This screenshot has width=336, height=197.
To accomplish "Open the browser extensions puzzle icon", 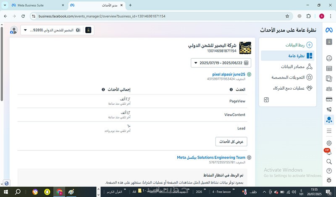I will tap(308, 16).
